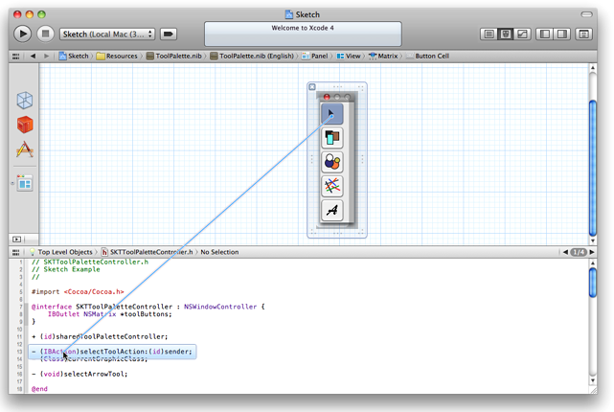Toggle the Standard editor view button
The height and width of the screenshot is (412, 614).
tap(489, 34)
